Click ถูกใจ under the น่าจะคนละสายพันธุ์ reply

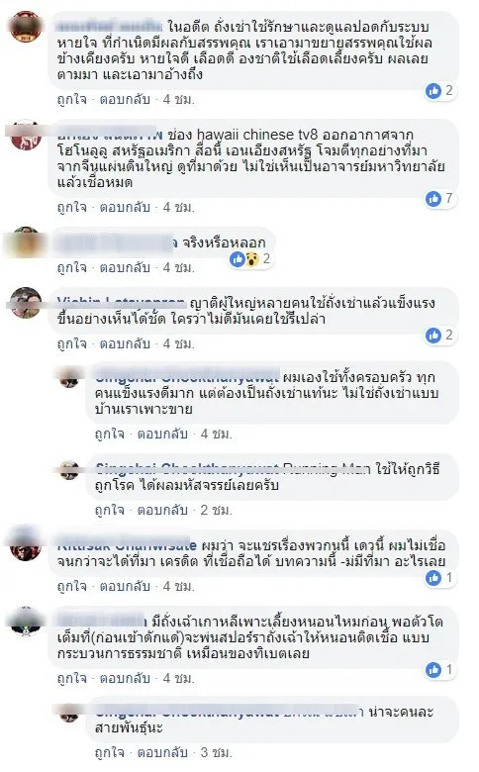click(109, 753)
